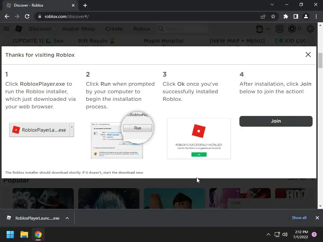323x242 pixels.
Task: Close the Discover - Roblox tab
Action: (x=73, y=5)
